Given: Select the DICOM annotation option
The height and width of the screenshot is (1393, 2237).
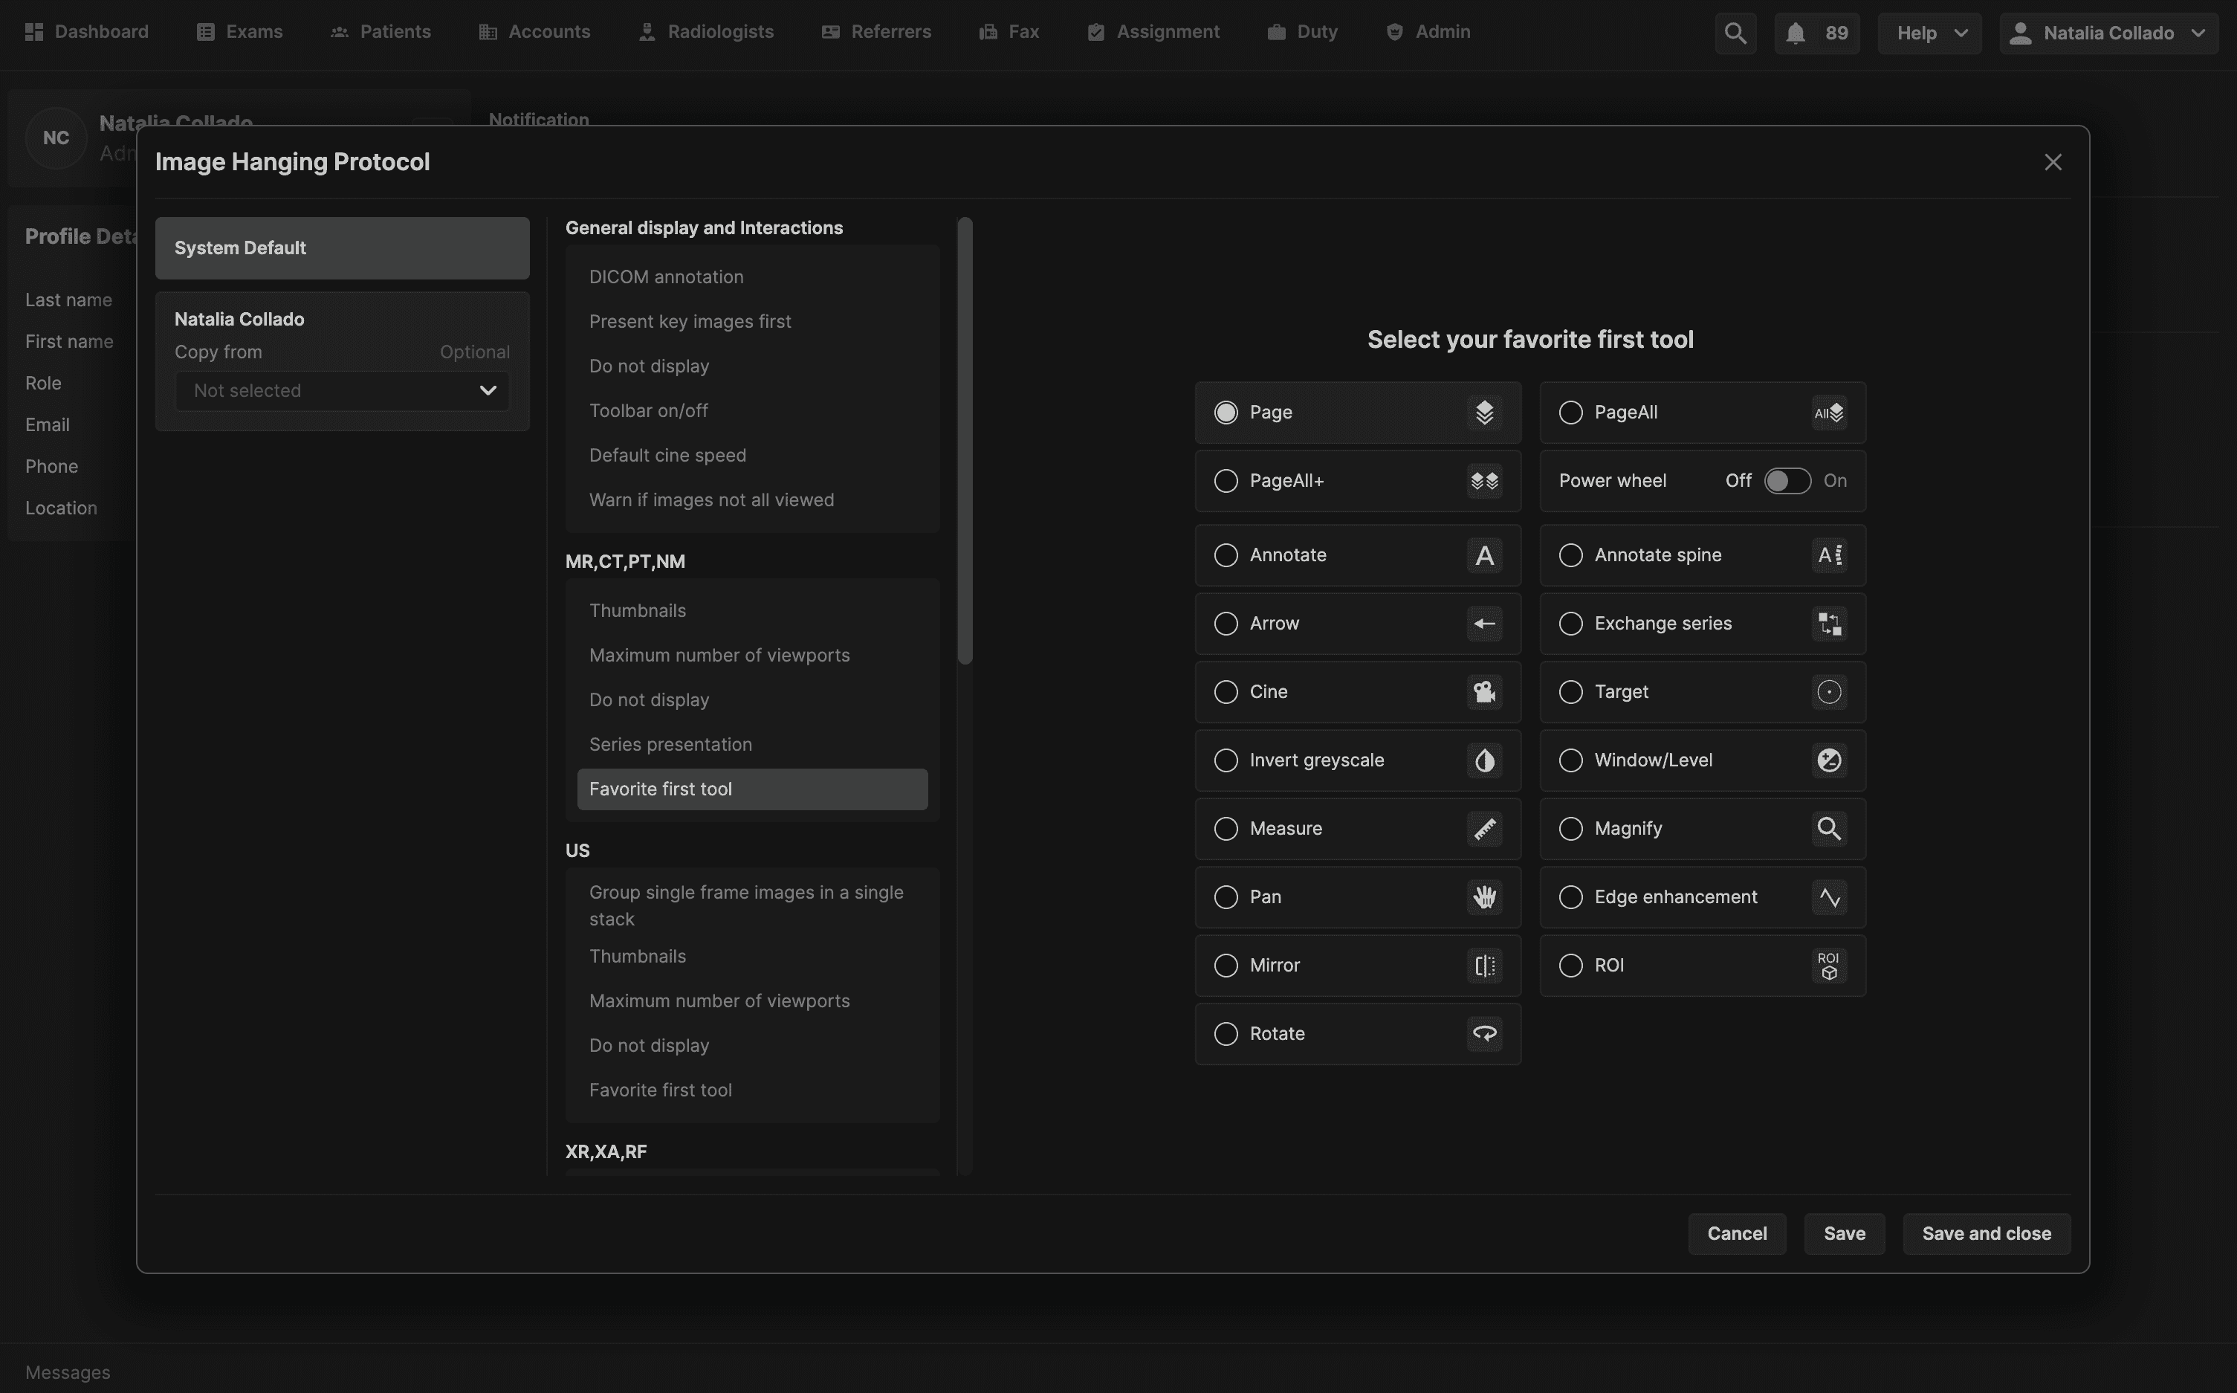Looking at the screenshot, I should click(x=666, y=277).
